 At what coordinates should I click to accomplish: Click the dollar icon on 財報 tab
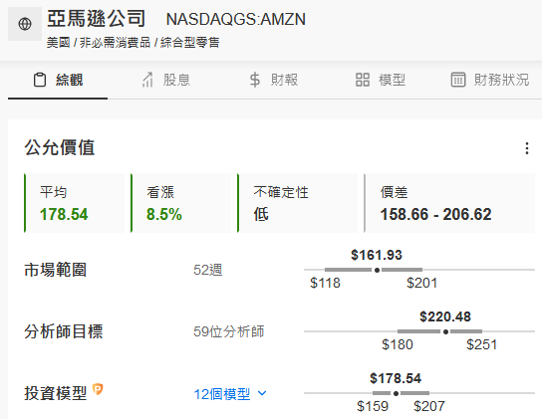coord(255,80)
